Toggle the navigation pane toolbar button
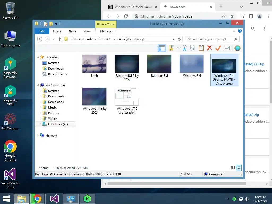The image size is (272, 204). click(x=162, y=48)
